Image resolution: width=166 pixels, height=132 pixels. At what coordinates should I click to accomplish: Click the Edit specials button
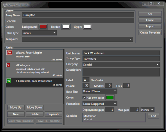(x=153, y=116)
